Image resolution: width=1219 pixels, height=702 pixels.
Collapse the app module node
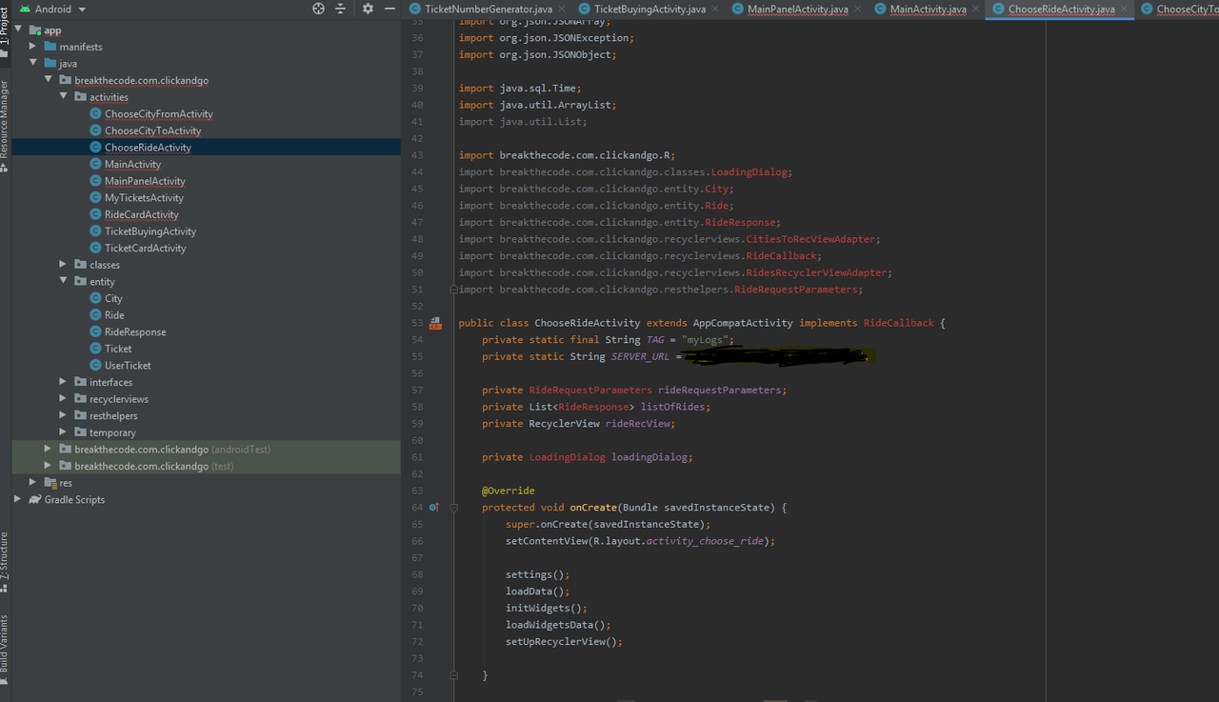point(18,30)
